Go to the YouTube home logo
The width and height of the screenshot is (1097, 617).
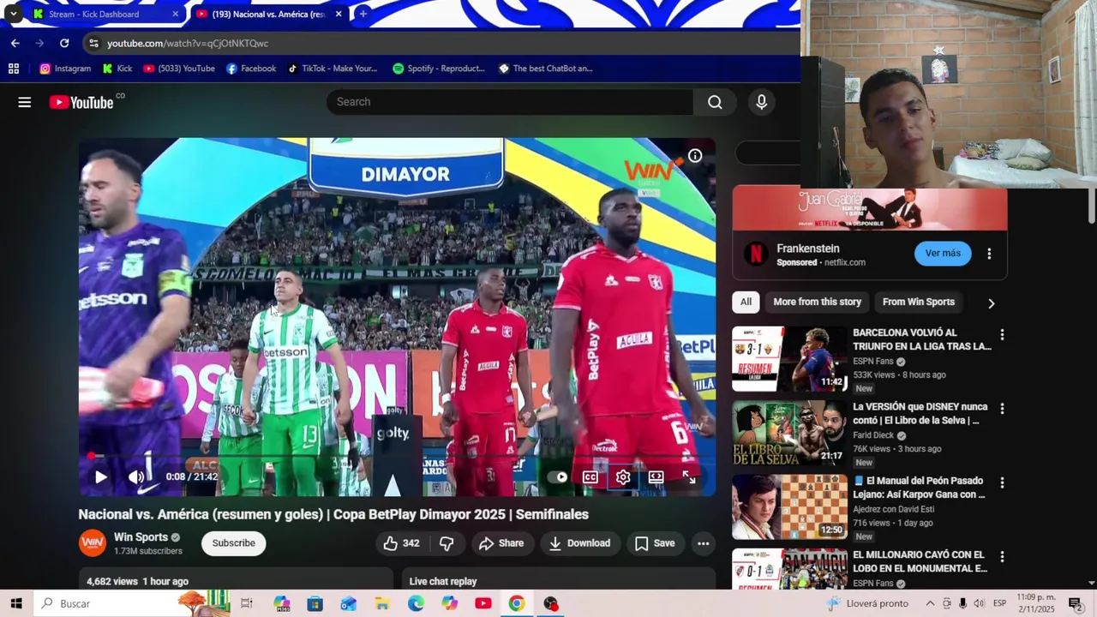tap(81, 102)
